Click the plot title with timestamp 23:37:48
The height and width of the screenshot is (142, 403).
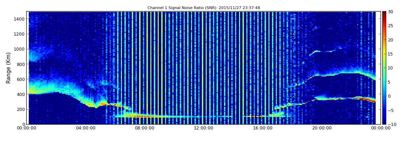(204, 8)
